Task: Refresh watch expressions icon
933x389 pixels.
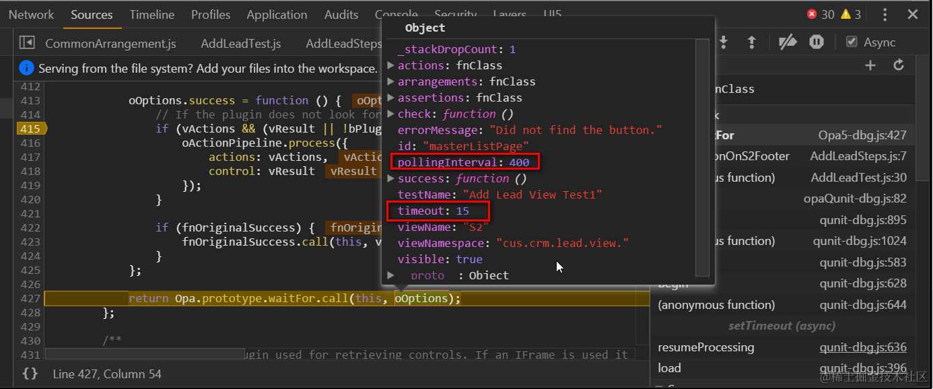Action: [x=898, y=65]
